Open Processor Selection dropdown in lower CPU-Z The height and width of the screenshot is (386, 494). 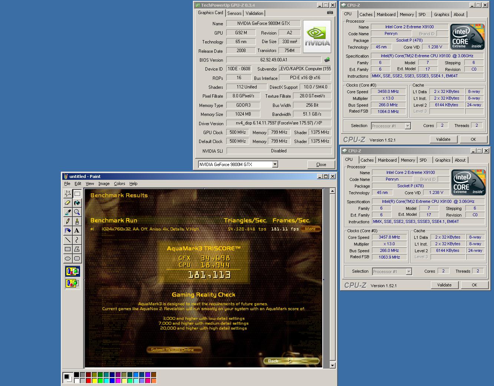[409, 272]
